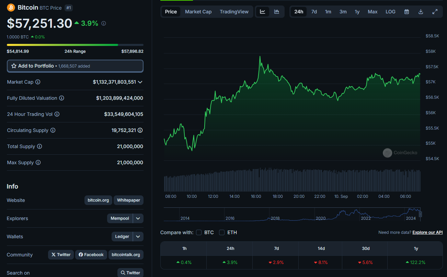Open the Twitter community link
Viewport: 447px width, 277px height.
tap(61, 255)
